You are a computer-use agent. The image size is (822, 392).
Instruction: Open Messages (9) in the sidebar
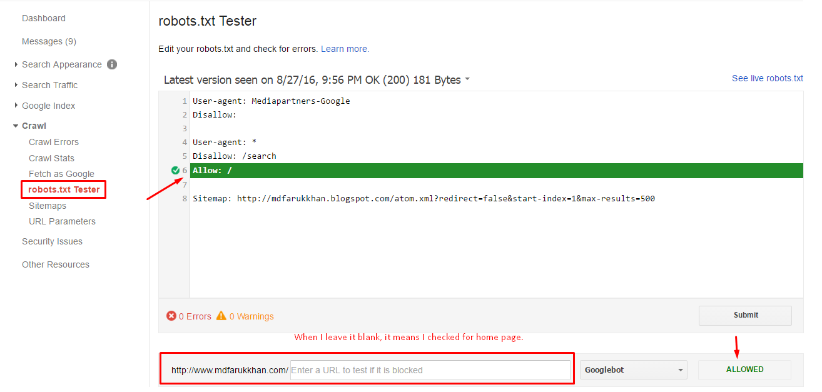tap(49, 41)
